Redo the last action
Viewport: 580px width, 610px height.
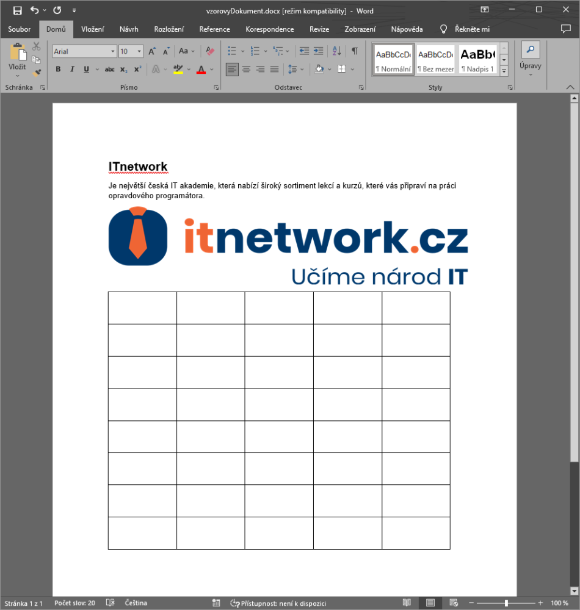(57, 10)
